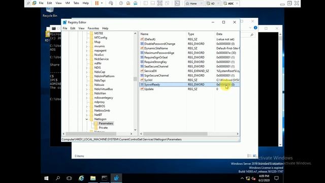The width and height of the screenshot is (325, 183).
Task: Select the ServiceDll value name
Action: tap(150, 71)
